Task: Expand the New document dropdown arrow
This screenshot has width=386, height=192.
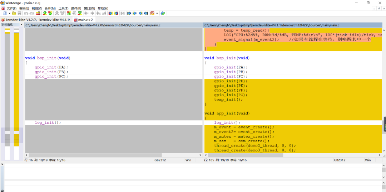Action: [x=9, y=13]
